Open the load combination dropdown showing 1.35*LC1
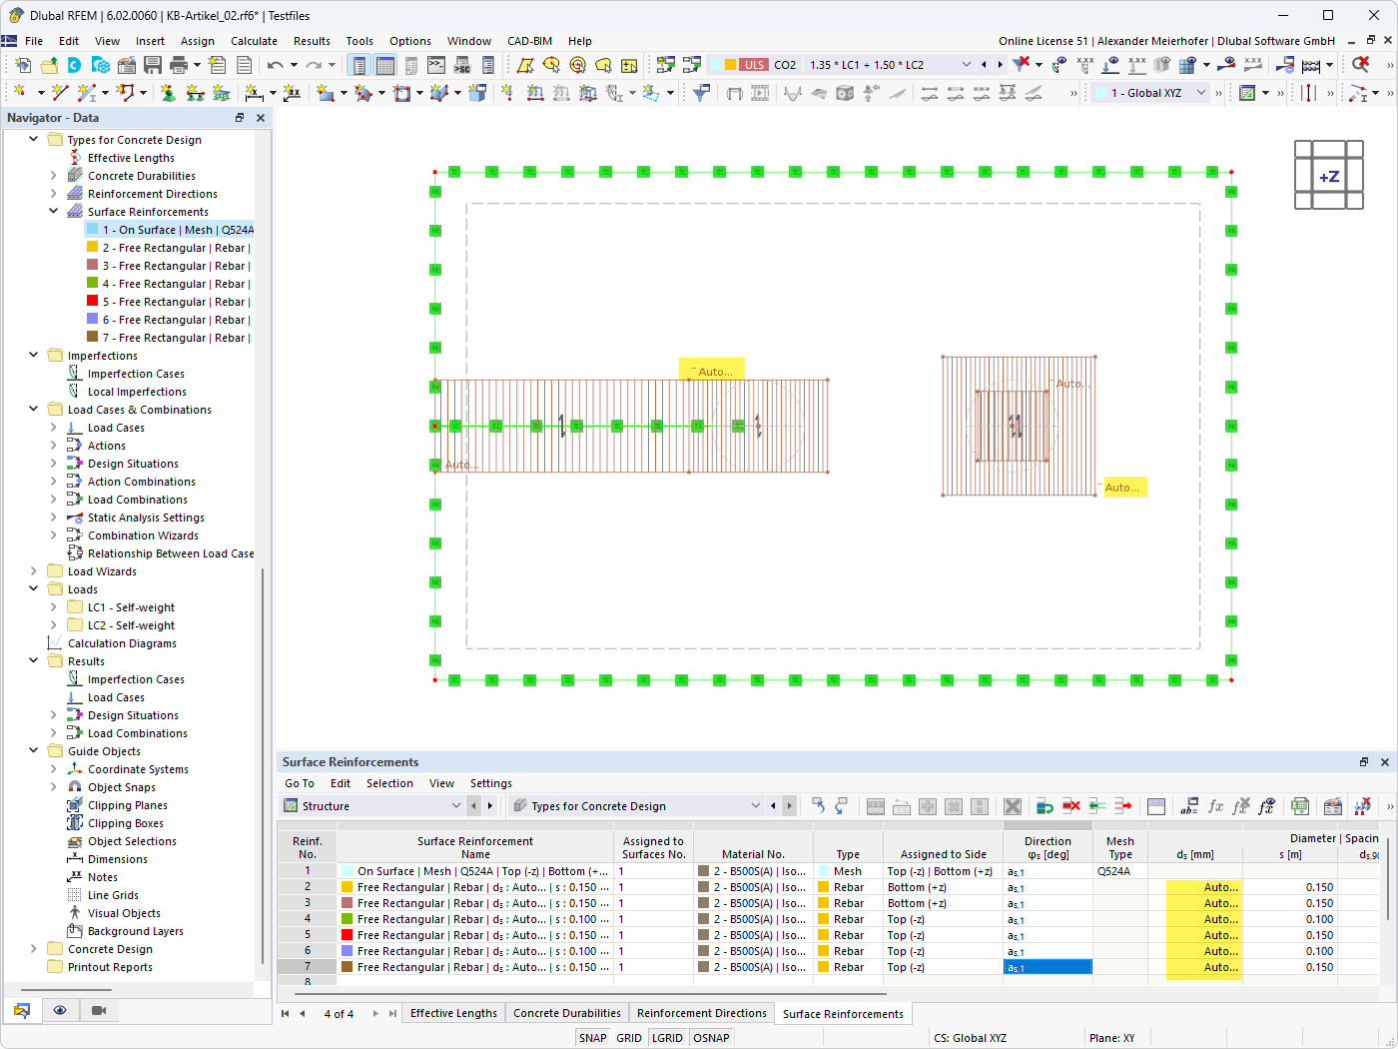The height and width of the screenshot is (1049, 1398). (x=965, y=64)
